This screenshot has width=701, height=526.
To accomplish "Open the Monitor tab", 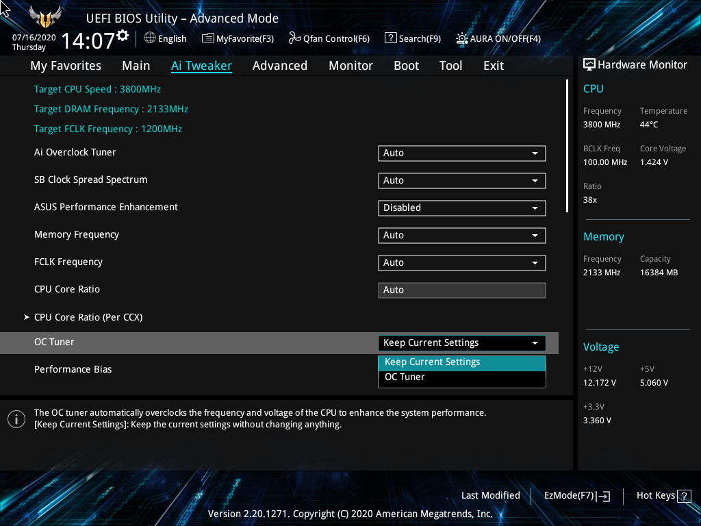I will tap(351, 66).
